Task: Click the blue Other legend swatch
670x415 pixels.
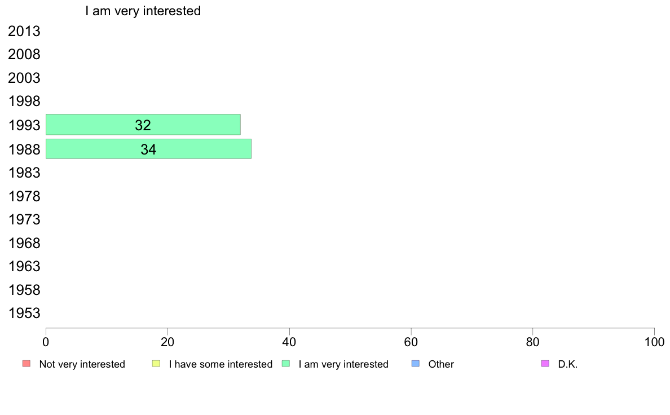Action: 415,364
